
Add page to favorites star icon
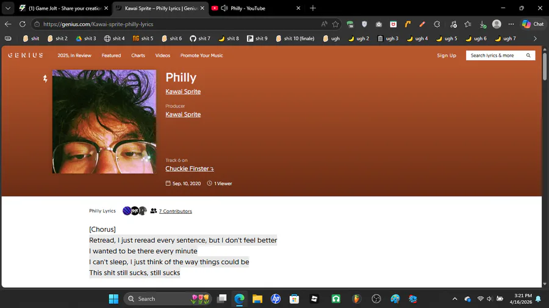point(335,24)
